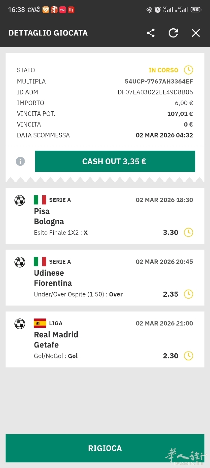The width and height of the screenshot is (210, 468).
Task: Select the ID ADM code text
Action: [x=155, y=92]
